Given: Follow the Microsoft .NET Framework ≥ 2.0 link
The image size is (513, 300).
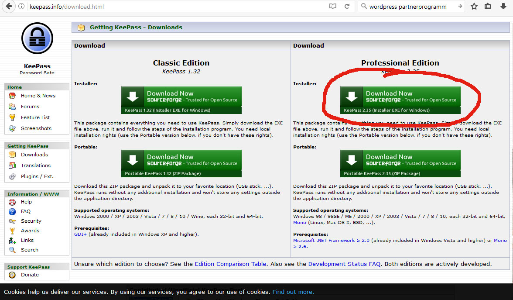Looking at the screenshot, I should point(331,240).
